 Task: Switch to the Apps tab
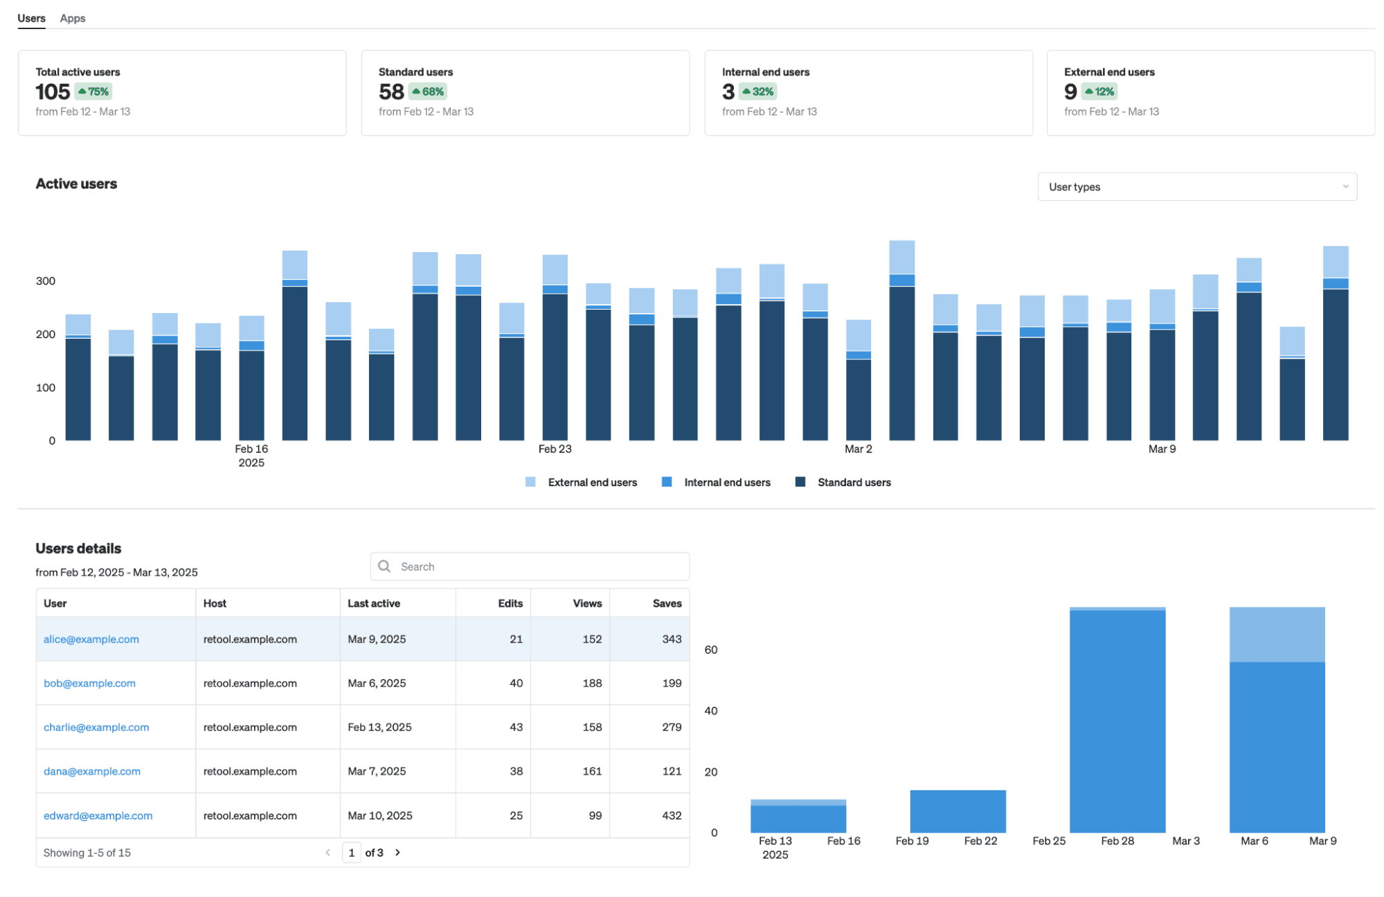point(73,18)
